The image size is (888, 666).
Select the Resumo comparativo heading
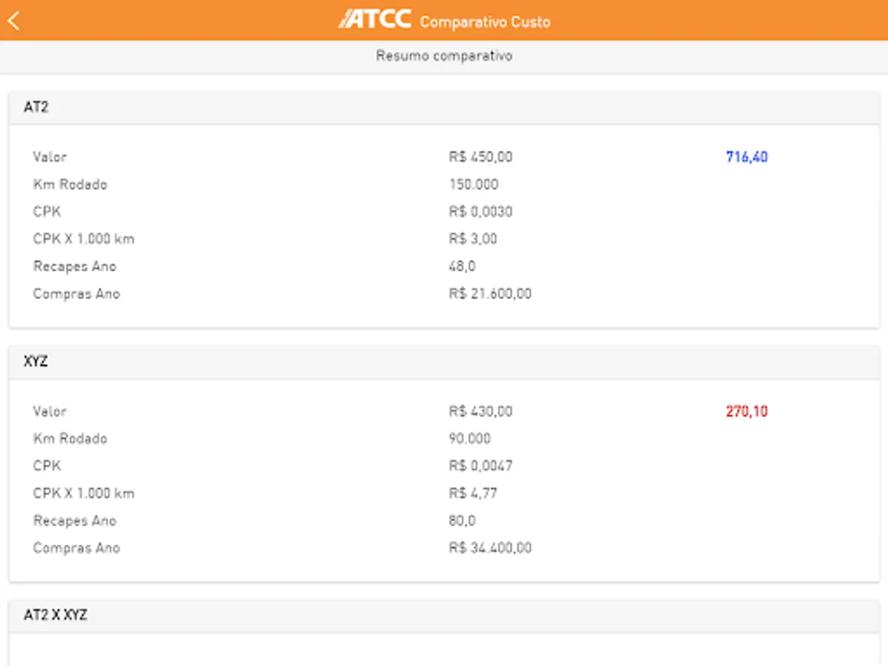click(x=444, y=56)
